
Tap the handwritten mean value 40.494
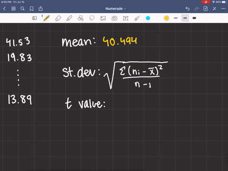[120, 41]
